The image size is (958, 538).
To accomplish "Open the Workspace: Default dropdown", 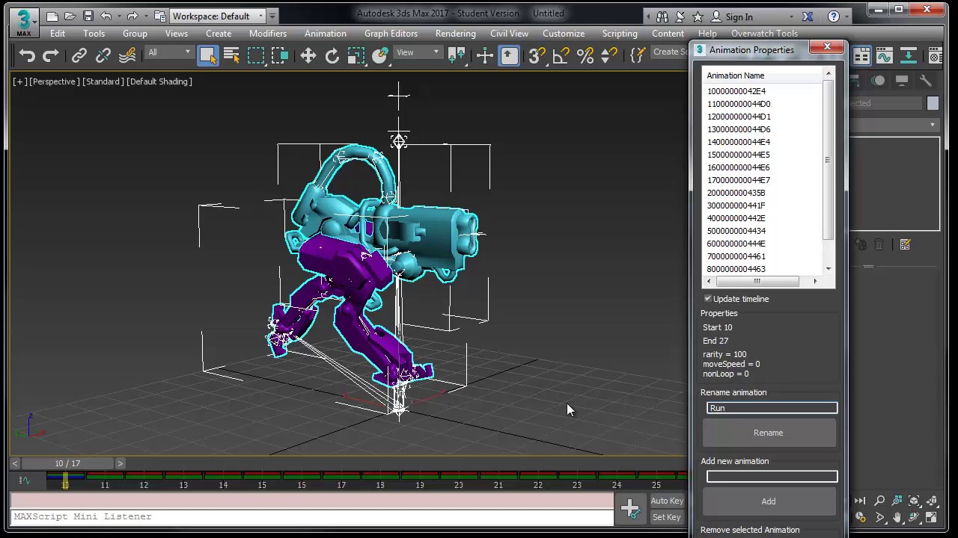I will pos(218,16).
